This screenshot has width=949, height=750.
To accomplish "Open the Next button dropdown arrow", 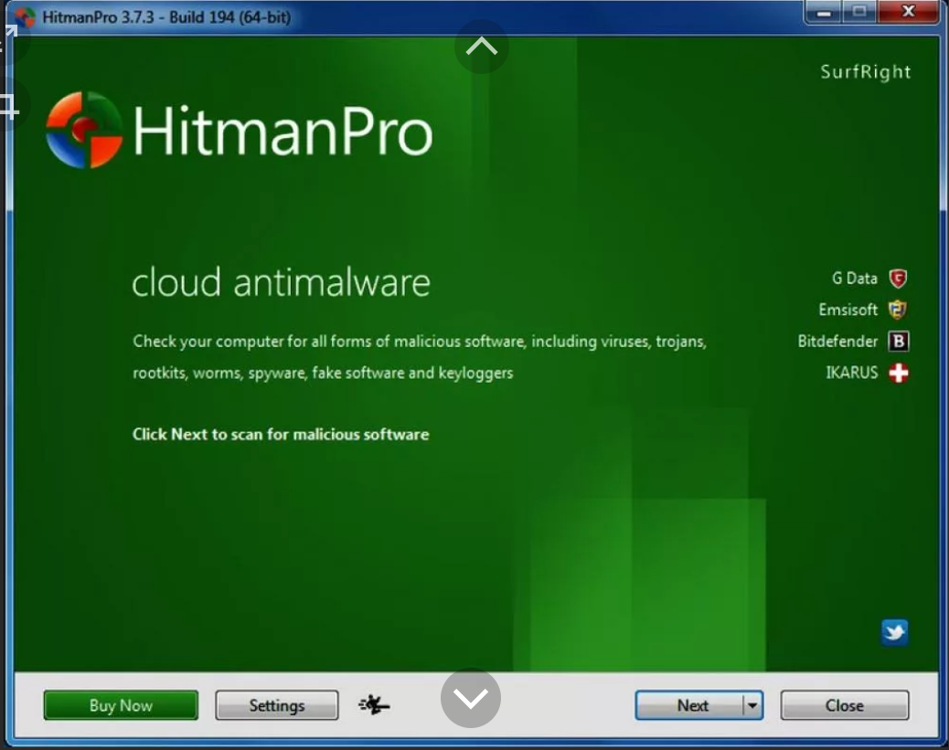I will [752, 705].
